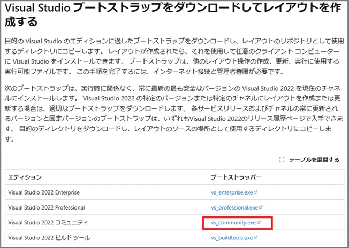Click the external link icon after vs_professional.exe

(x=261, y=207)
